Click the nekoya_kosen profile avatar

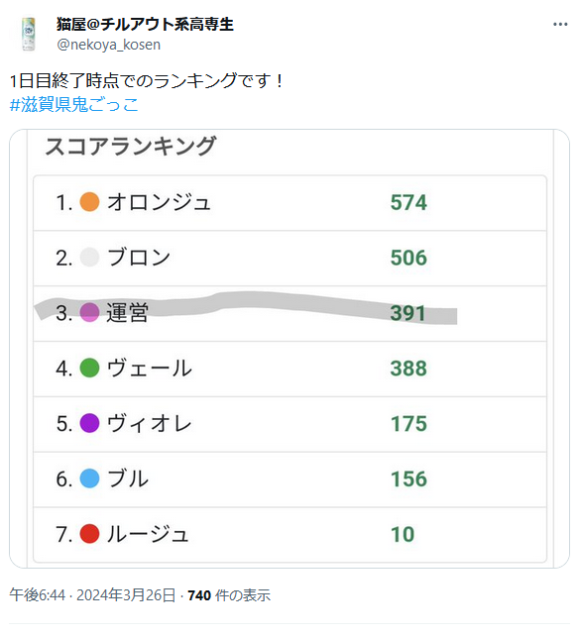point(29,34)
